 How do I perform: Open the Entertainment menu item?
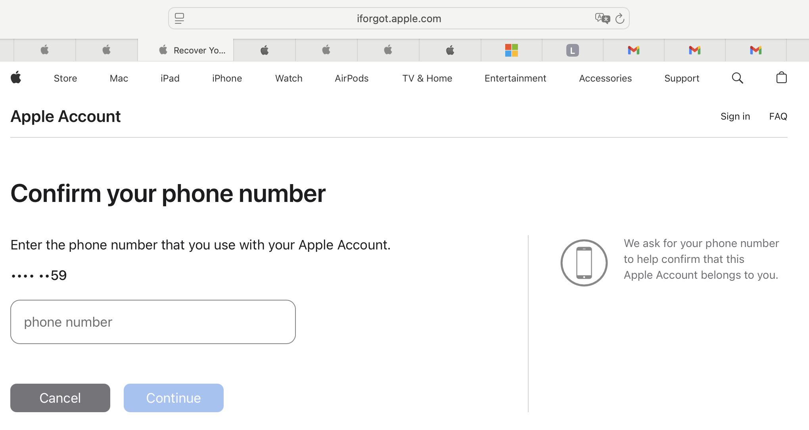(515, 78)
